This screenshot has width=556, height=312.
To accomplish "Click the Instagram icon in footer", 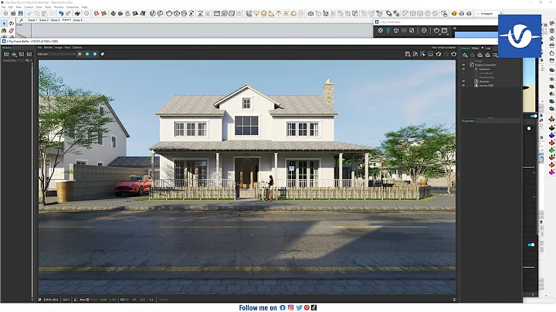I will point(291,307).
